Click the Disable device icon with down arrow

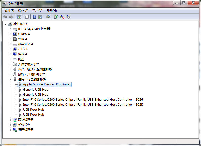(x=68, y=17)
